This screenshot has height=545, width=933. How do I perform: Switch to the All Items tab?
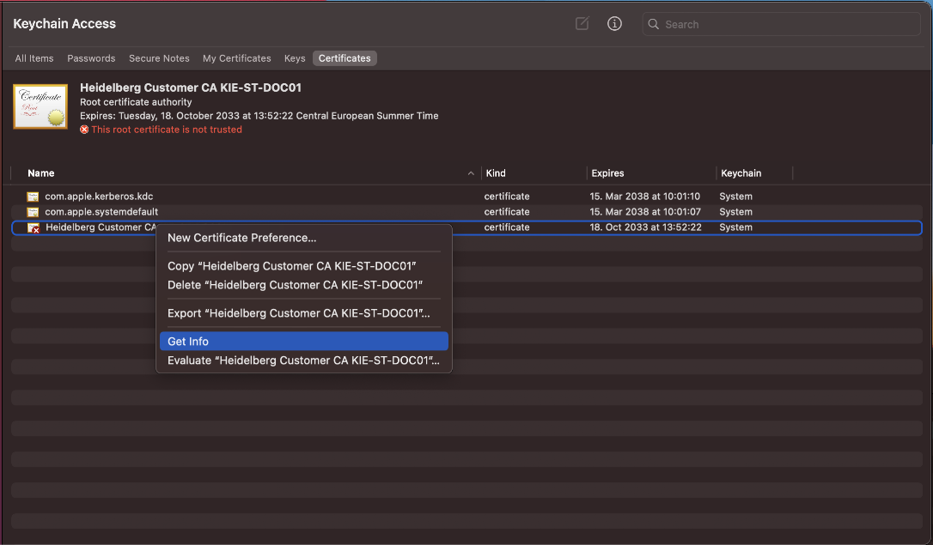[x=34, y=58]
